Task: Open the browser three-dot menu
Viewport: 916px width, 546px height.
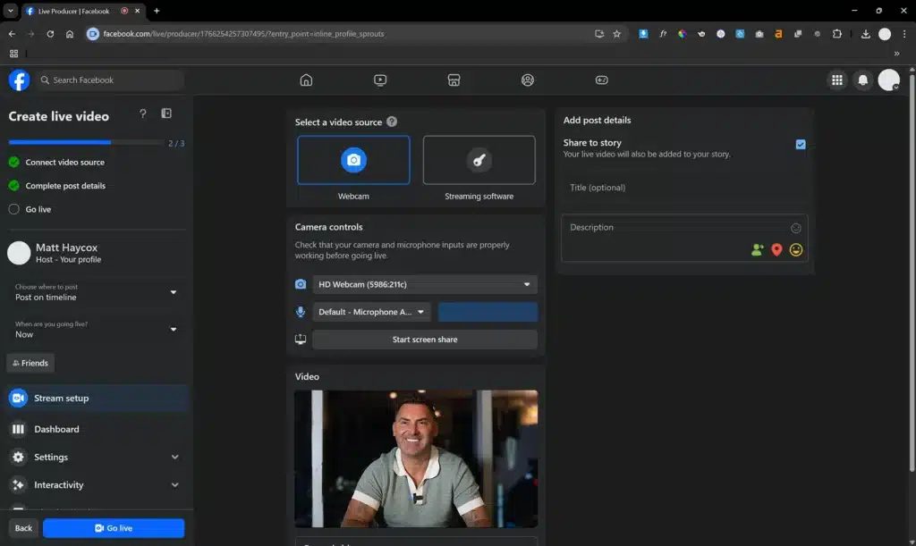Action: [x=903, y=34]
